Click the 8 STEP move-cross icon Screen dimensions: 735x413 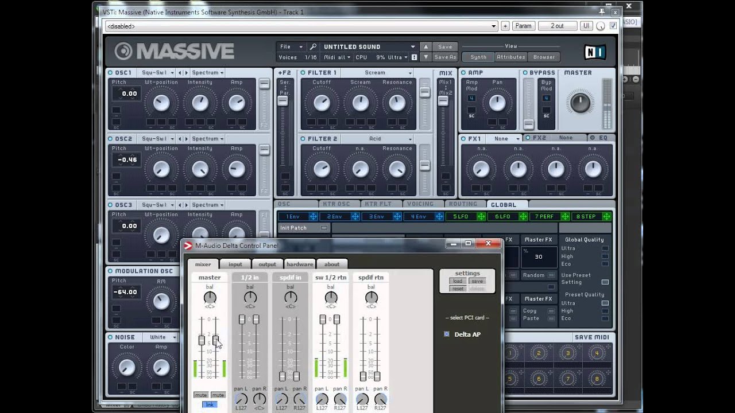607,216
